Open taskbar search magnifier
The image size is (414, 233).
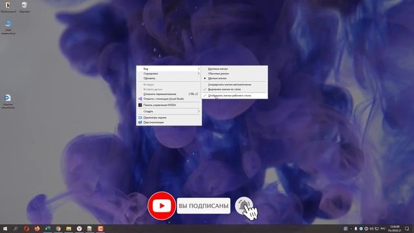point(16,228)
